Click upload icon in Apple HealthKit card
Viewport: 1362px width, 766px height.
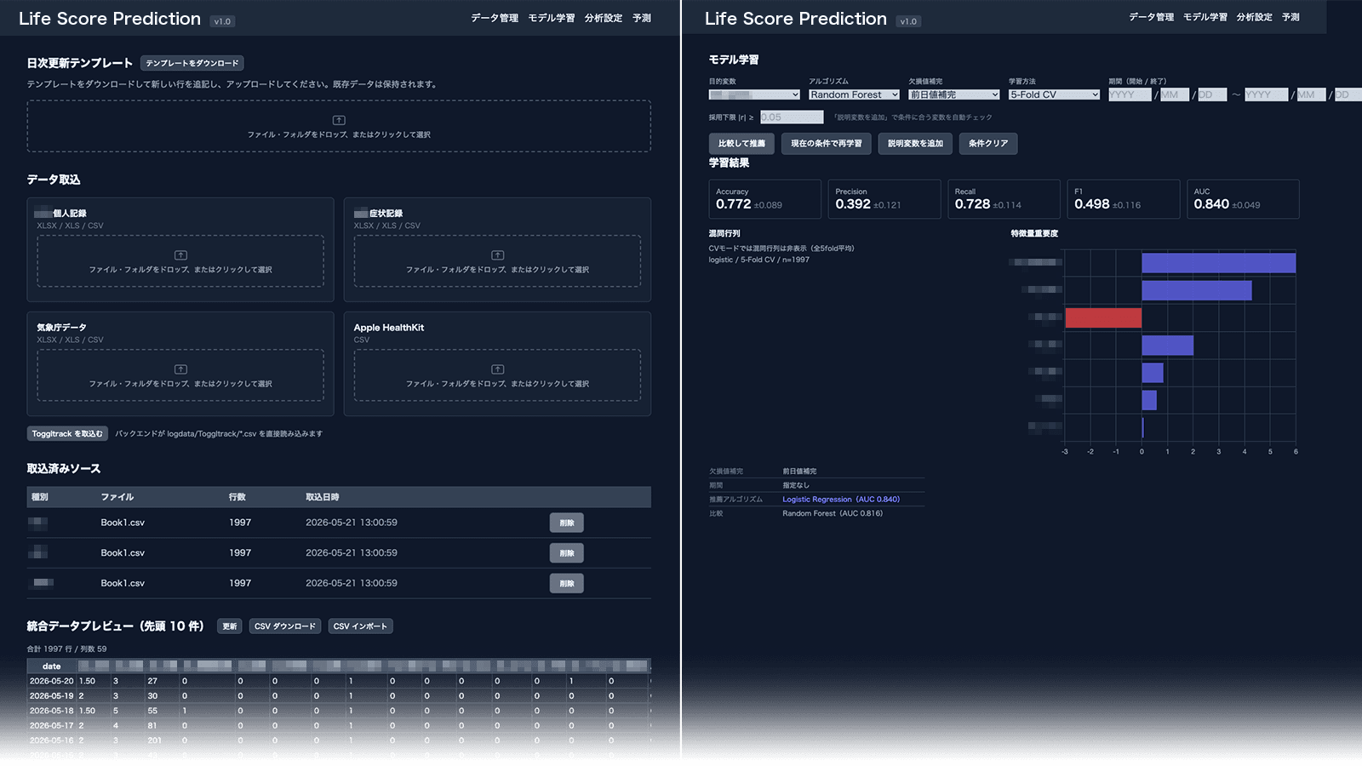tap(498, 369)
